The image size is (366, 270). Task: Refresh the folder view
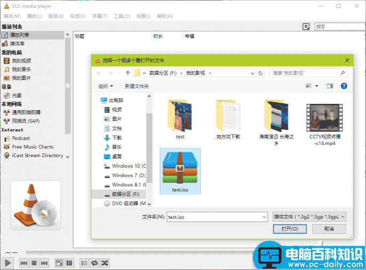(x=260, y=73)
